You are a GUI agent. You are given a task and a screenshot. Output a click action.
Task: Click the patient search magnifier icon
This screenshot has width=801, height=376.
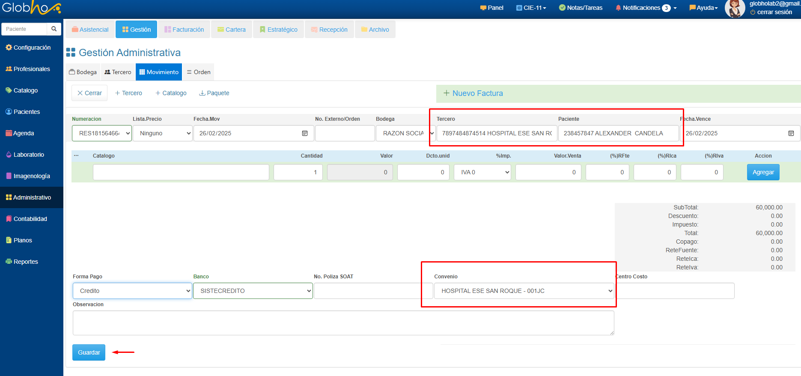(54, 29)
